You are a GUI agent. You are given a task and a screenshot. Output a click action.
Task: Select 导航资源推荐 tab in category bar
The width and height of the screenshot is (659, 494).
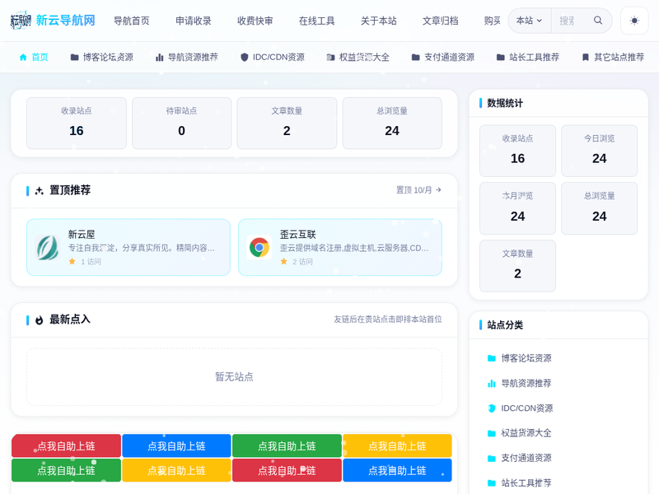pyautogui.click(x=187, y=57)
